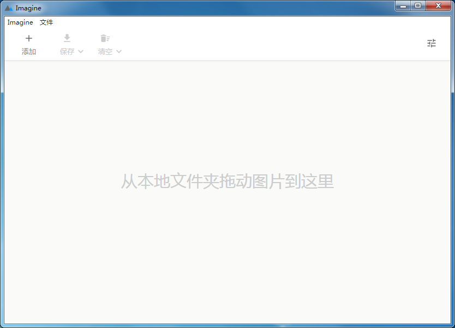Click the plus icon to add images
Viewport: 455px width, 328px height.
point(29,38)
